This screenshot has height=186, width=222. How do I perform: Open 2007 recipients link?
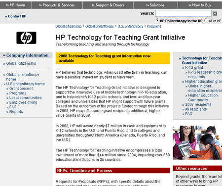point(198,104)
